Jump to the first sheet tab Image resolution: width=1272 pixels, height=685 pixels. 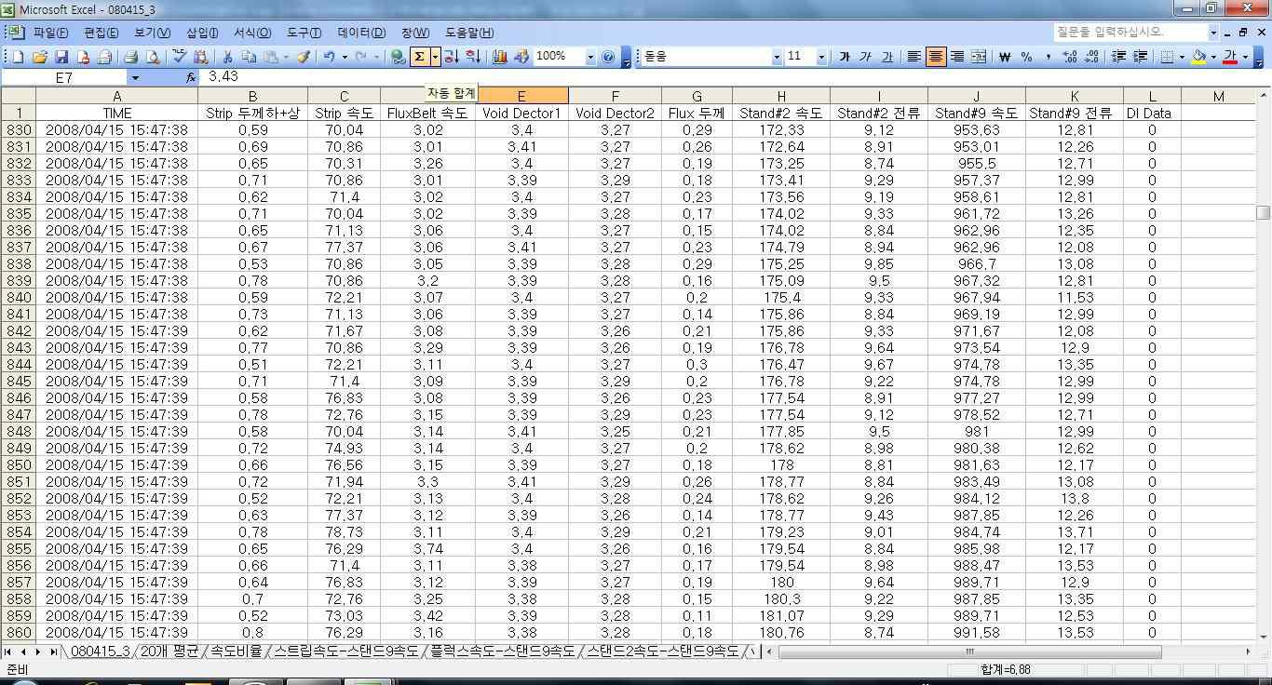coord(9,651)
